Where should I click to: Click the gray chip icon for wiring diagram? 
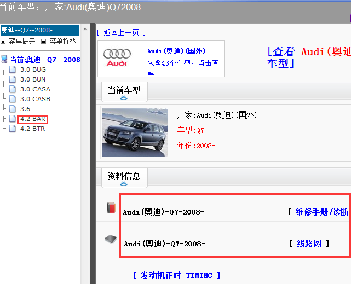111,239
